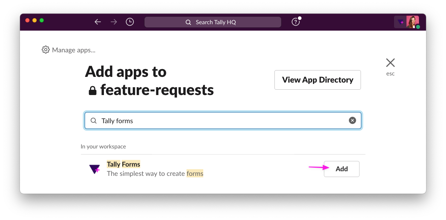The width and height of the screenshot is (446, 220).
Task: Click the Tally Forms app logo
Action: point(94,169)
